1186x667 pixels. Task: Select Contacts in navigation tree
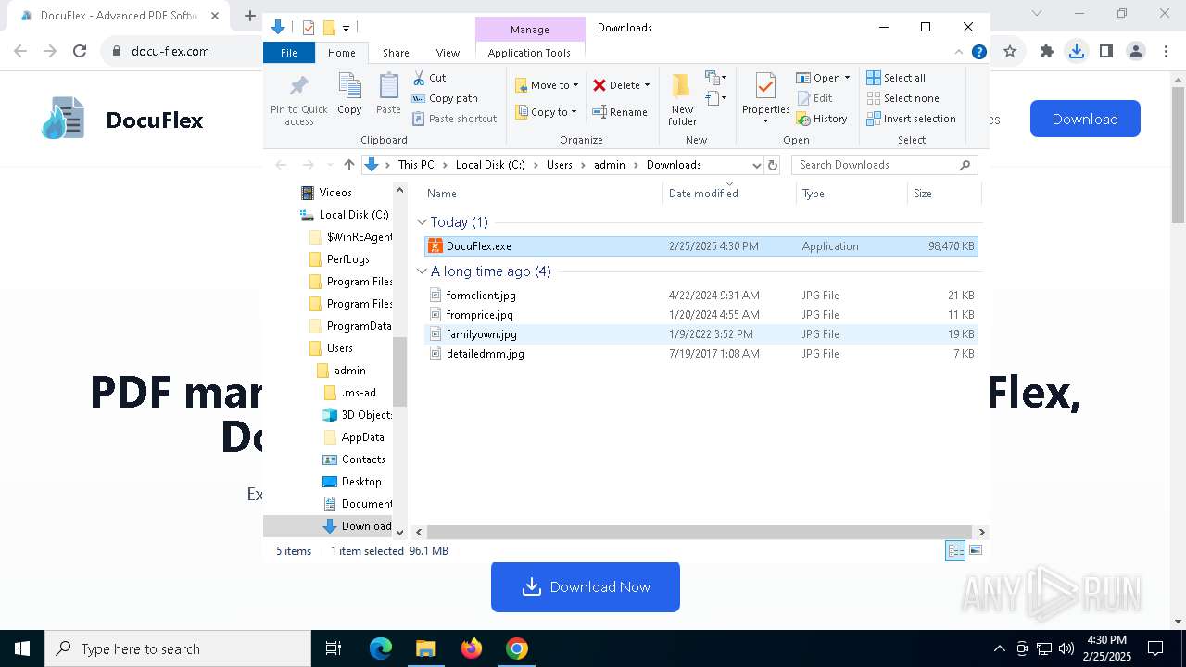point(362,459)
